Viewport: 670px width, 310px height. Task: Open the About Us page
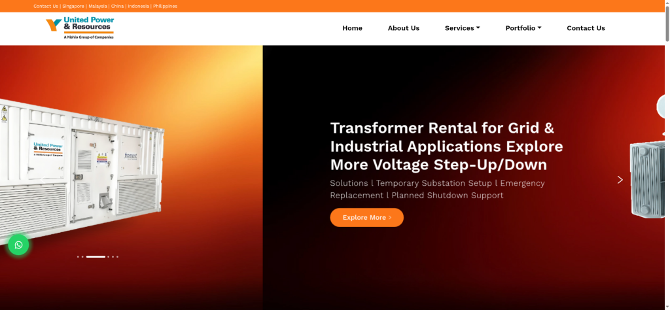403,28
